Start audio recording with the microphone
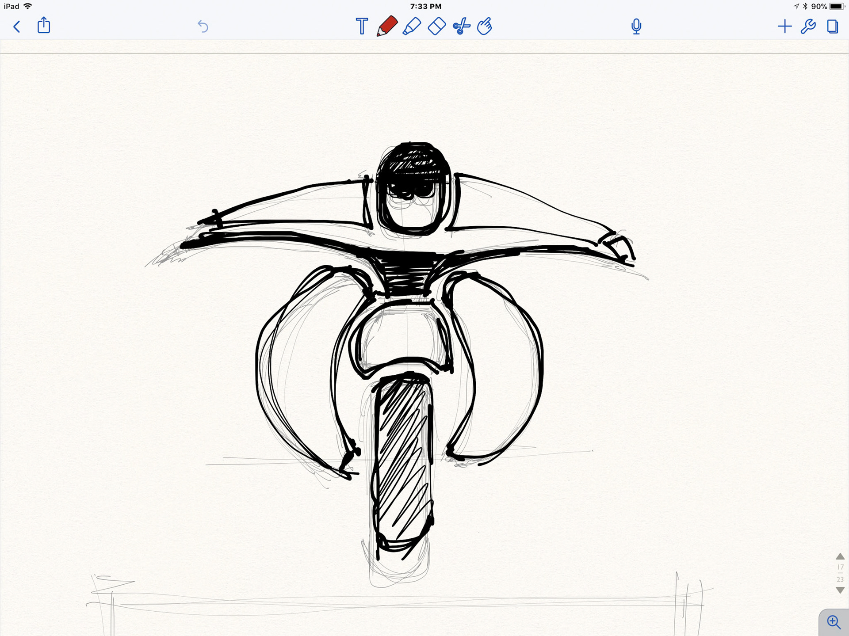Screen dimensions: 849x636 point(636,27)
